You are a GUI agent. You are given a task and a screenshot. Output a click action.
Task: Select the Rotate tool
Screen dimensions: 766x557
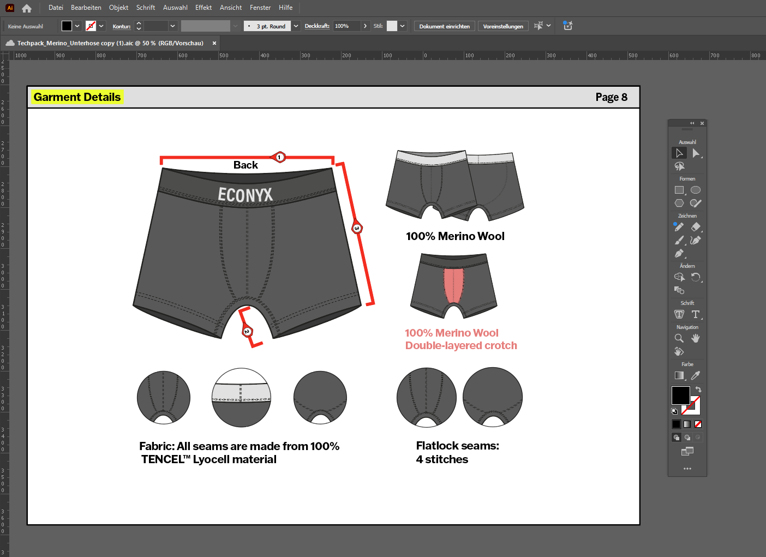coord(696,277)
